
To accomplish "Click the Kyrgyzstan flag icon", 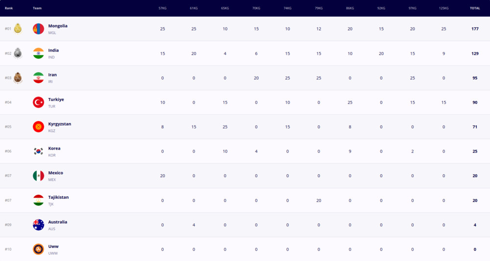I will 38,127.
